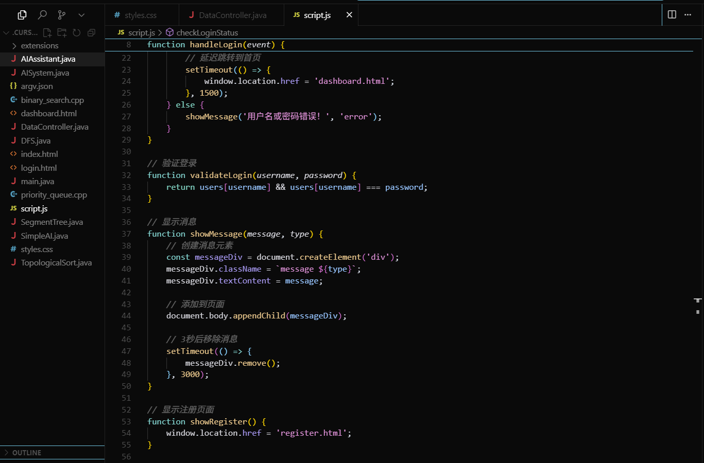Click Java icon beside AISystem.java

[13, 73]
